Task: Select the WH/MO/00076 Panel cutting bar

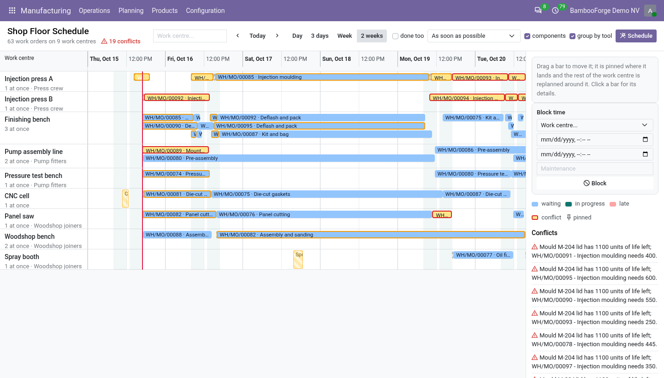Action: click(x=325, y=214)
